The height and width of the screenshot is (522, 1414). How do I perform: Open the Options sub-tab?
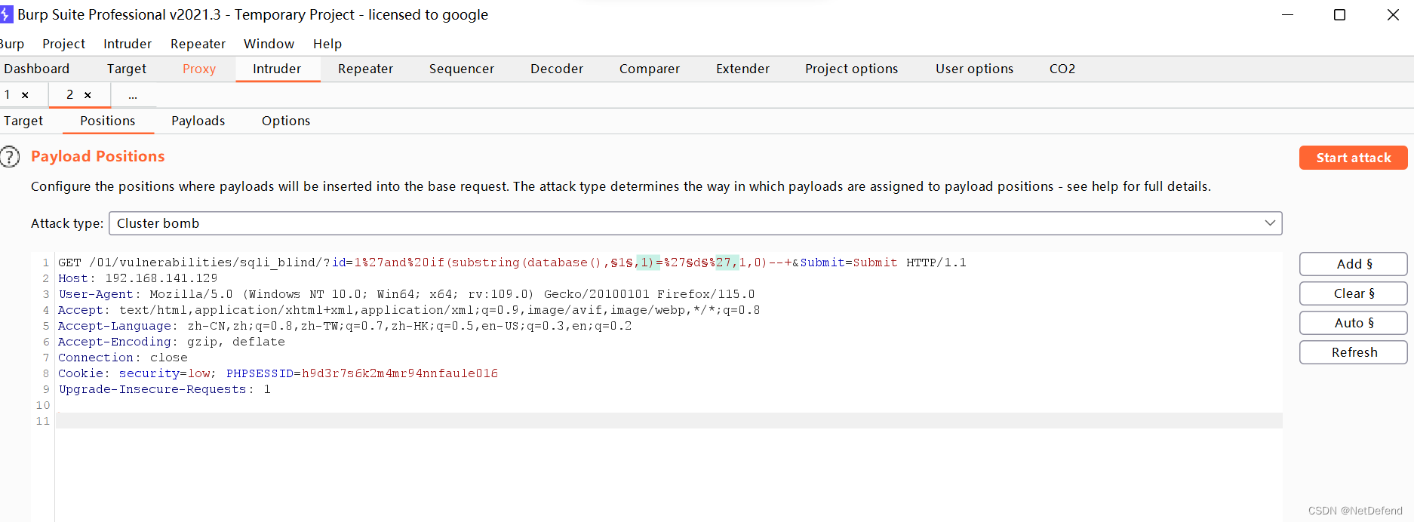[286, 121]
